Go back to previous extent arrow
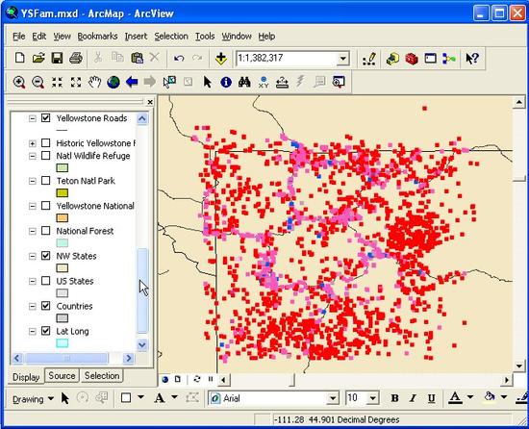The width and height of the screenshot is (529, 429). (132, 82)
